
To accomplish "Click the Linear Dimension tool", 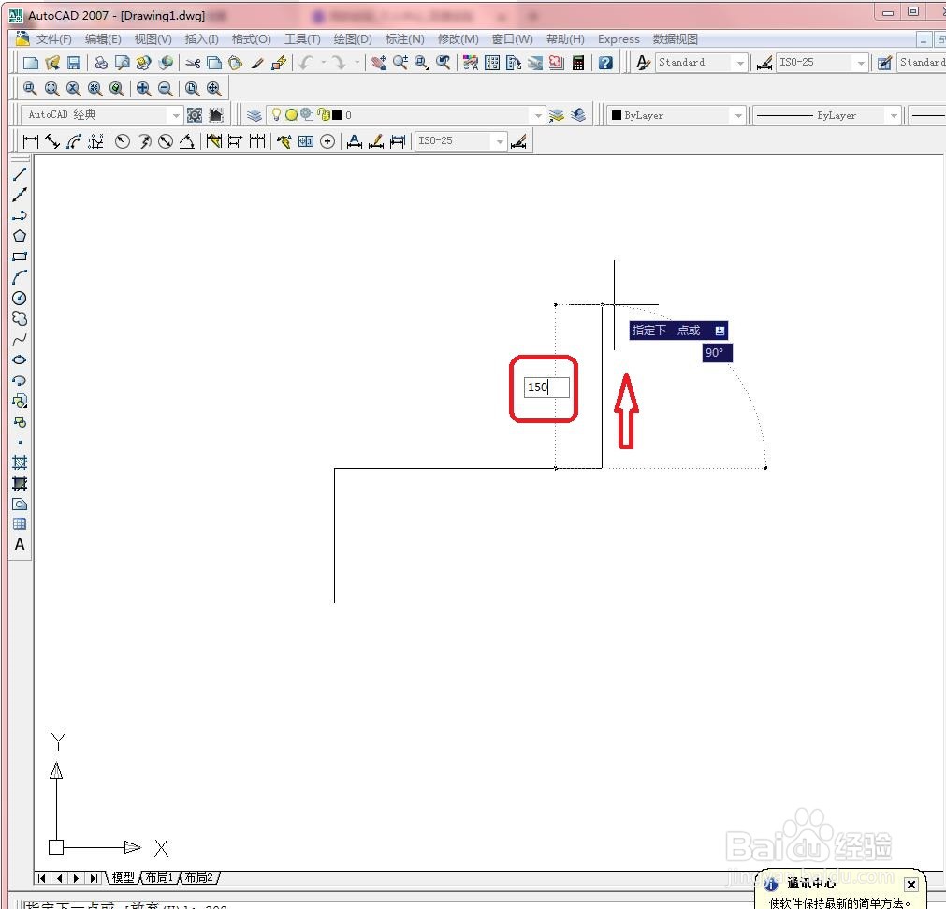I will coord(30,141).
